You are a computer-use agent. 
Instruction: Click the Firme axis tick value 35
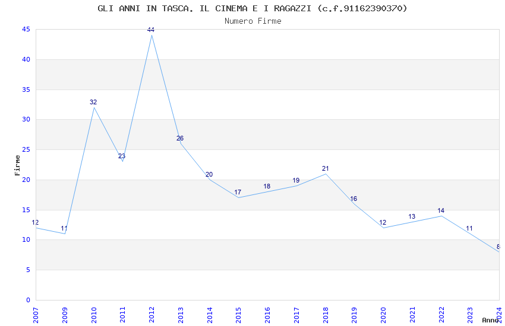click(x=26, y=90)
